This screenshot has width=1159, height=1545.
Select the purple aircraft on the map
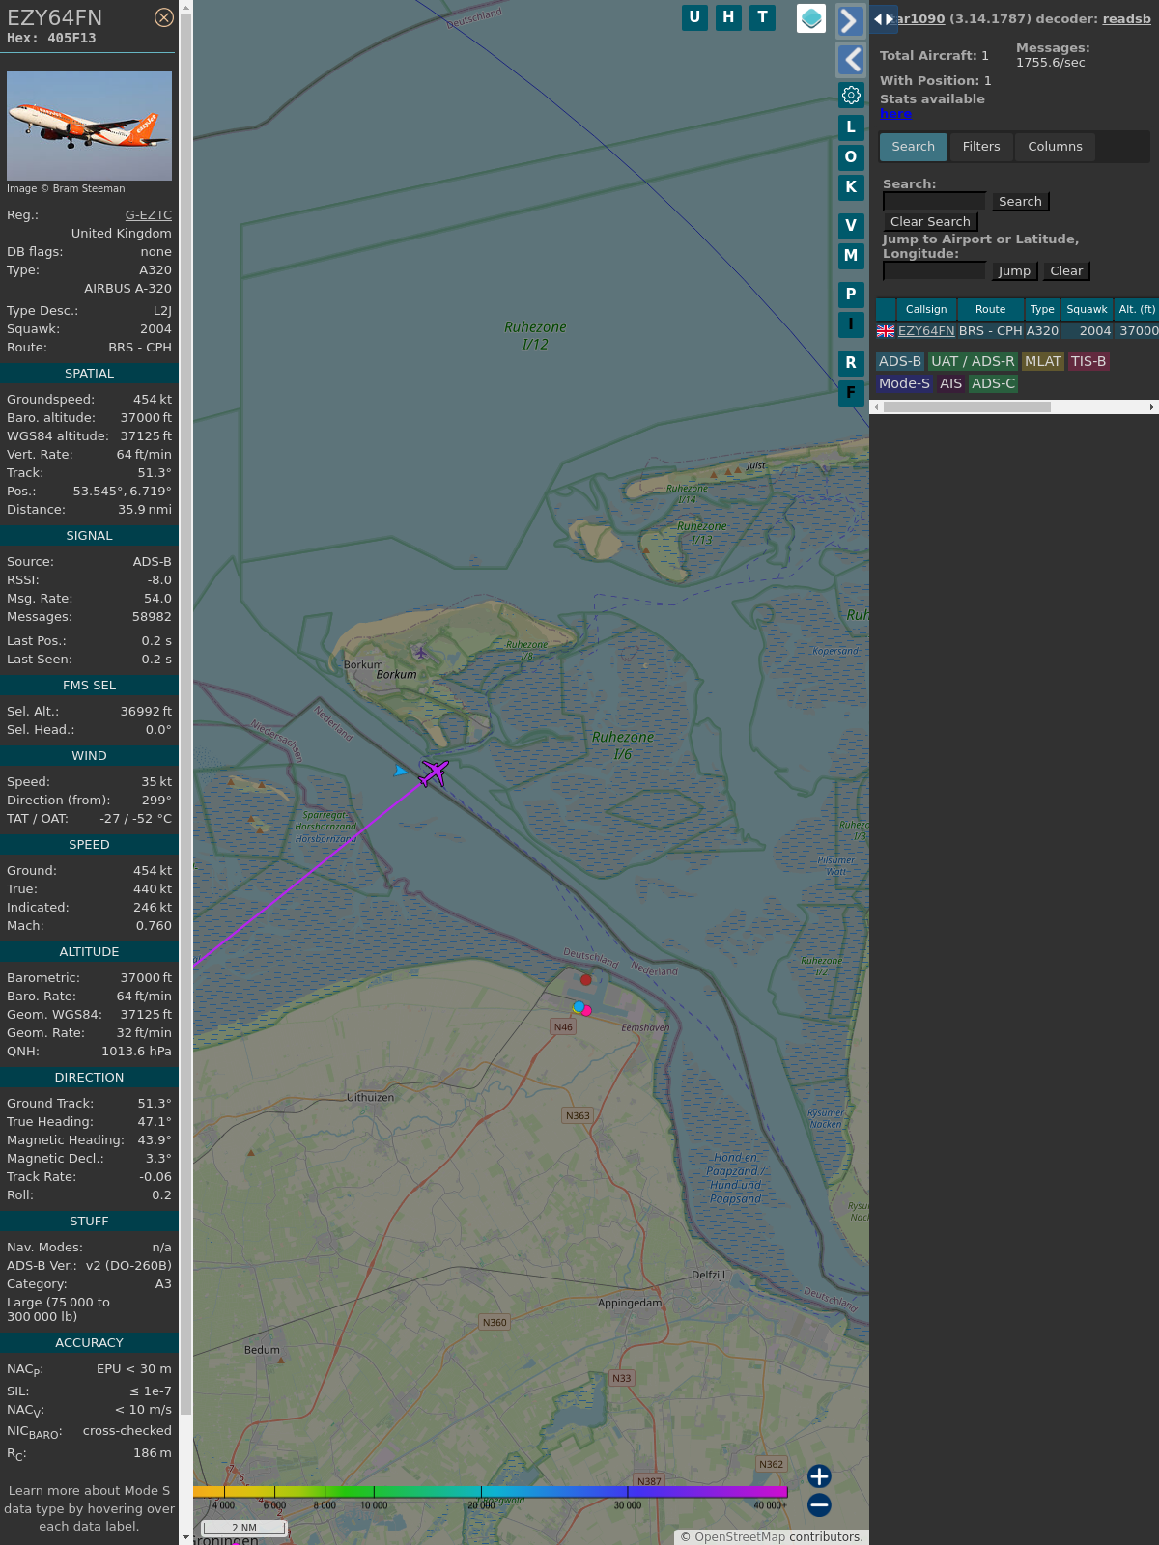click(434, 772)
